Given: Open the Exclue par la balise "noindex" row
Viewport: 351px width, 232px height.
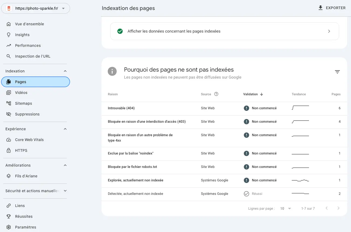Looking at the screenshot, I should click(224, 153).
